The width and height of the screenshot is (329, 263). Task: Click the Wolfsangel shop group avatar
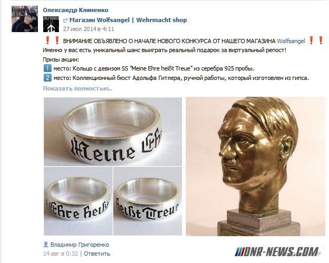pyautogui.click(x=51, y=24)
